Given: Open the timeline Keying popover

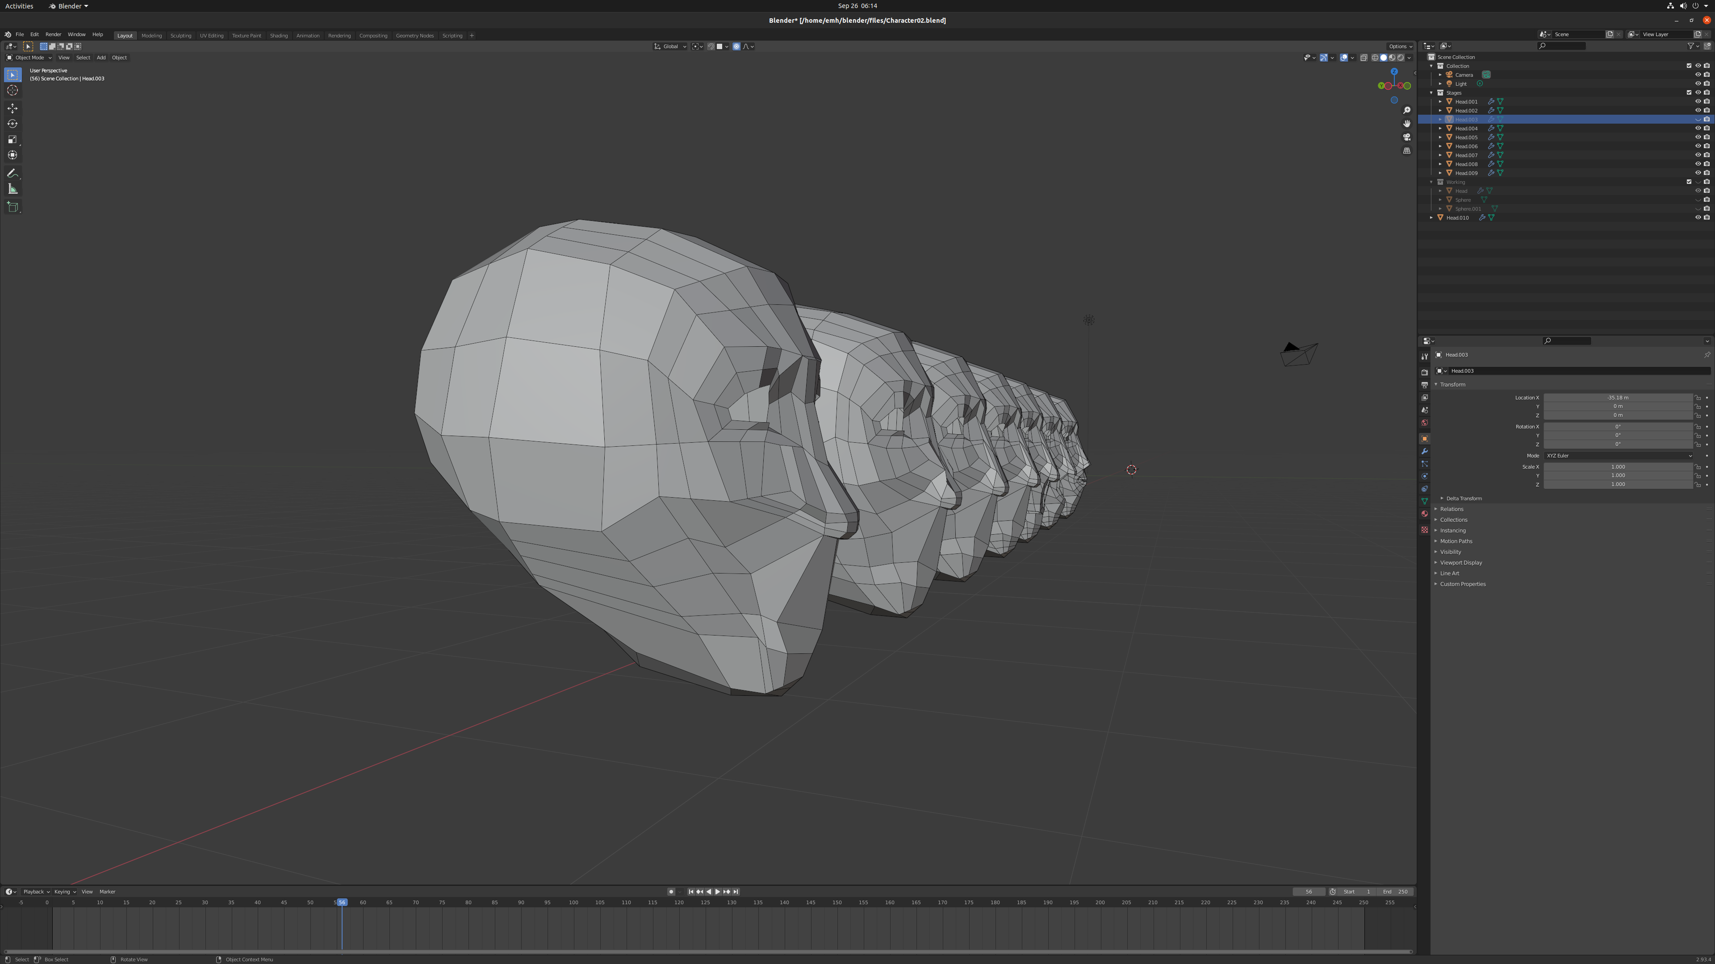Looking at the screenshot, I should [x=65, y=892].
